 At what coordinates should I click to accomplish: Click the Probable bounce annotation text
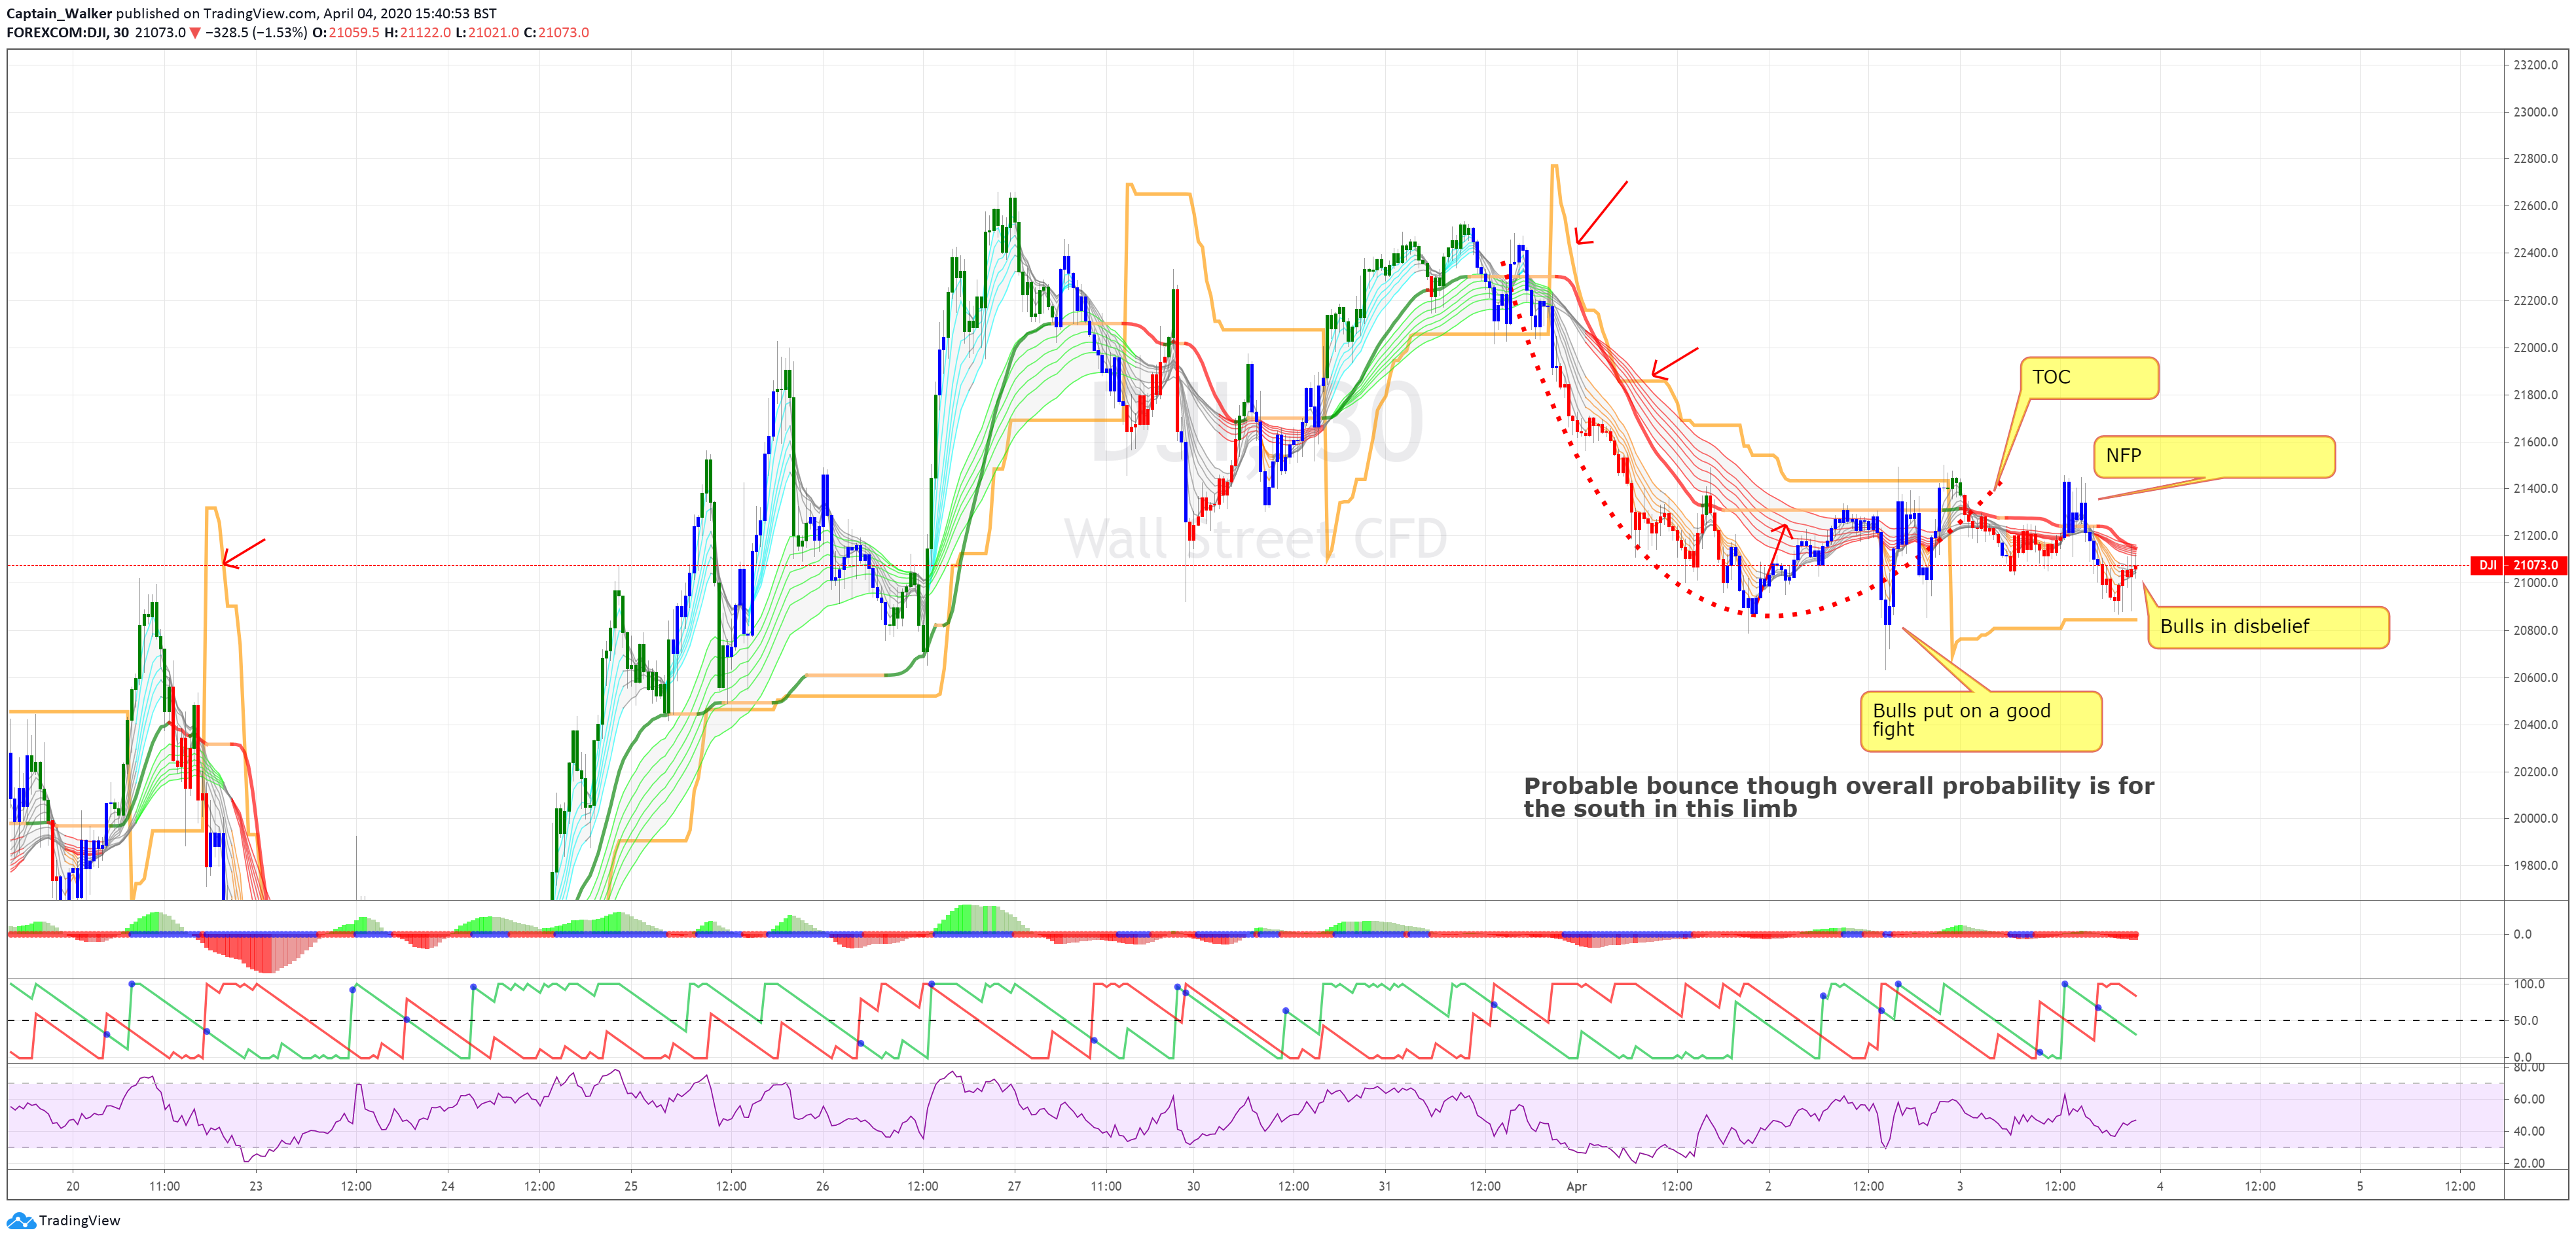tap(1839, 797)
